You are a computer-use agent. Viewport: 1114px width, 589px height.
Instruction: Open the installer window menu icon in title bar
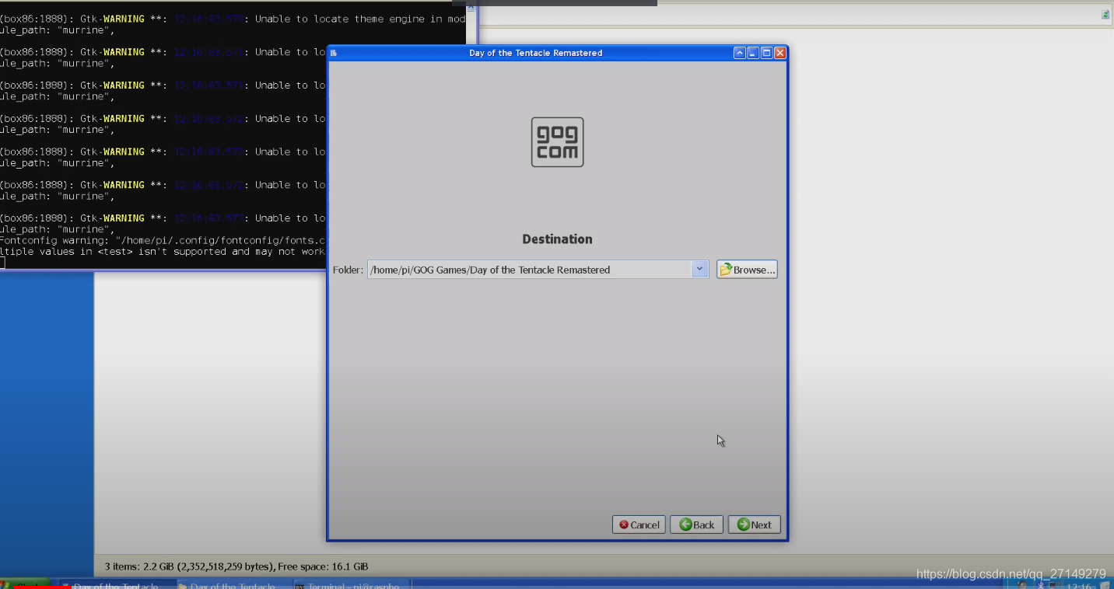334,53
